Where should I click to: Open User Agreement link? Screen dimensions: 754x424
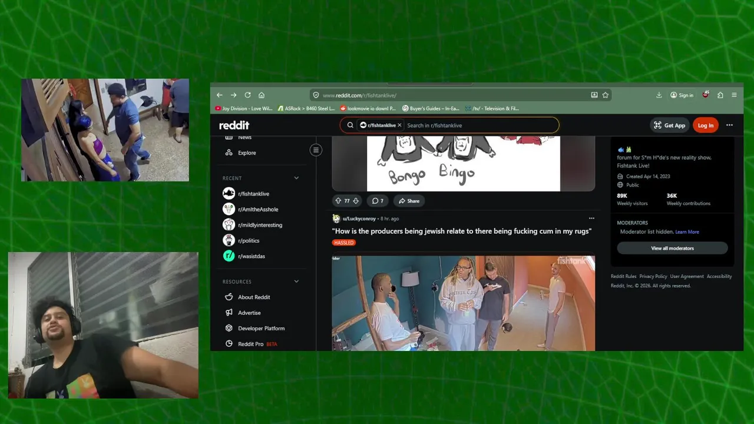[687, 276]
